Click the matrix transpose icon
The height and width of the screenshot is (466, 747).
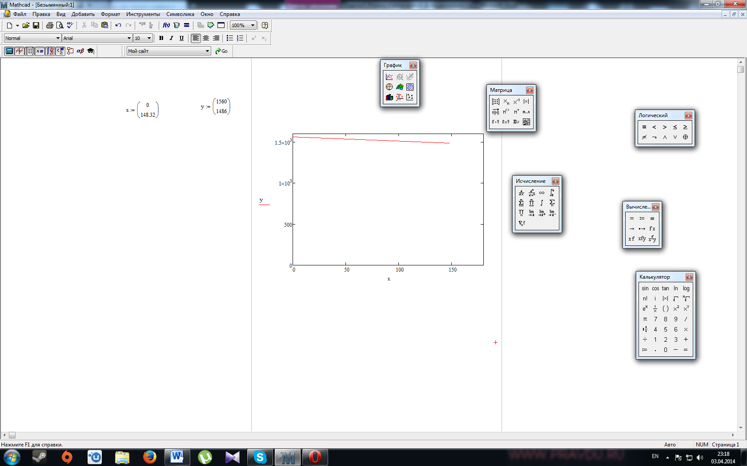pos(516,112)
